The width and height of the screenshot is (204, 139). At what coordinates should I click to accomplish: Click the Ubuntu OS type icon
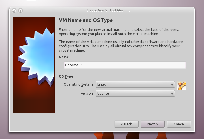coord(181,85)
